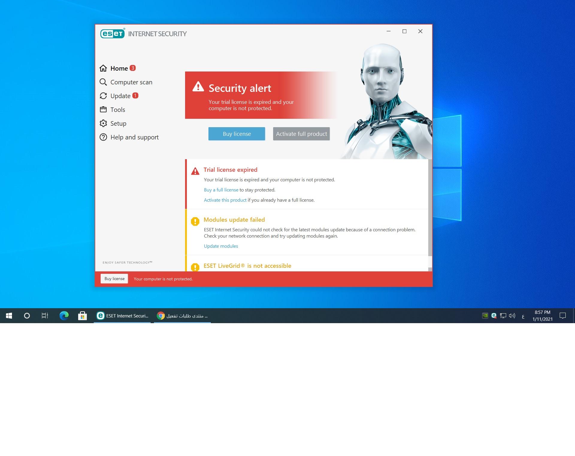Click the Tools briefcase icon

click(103, 110)
